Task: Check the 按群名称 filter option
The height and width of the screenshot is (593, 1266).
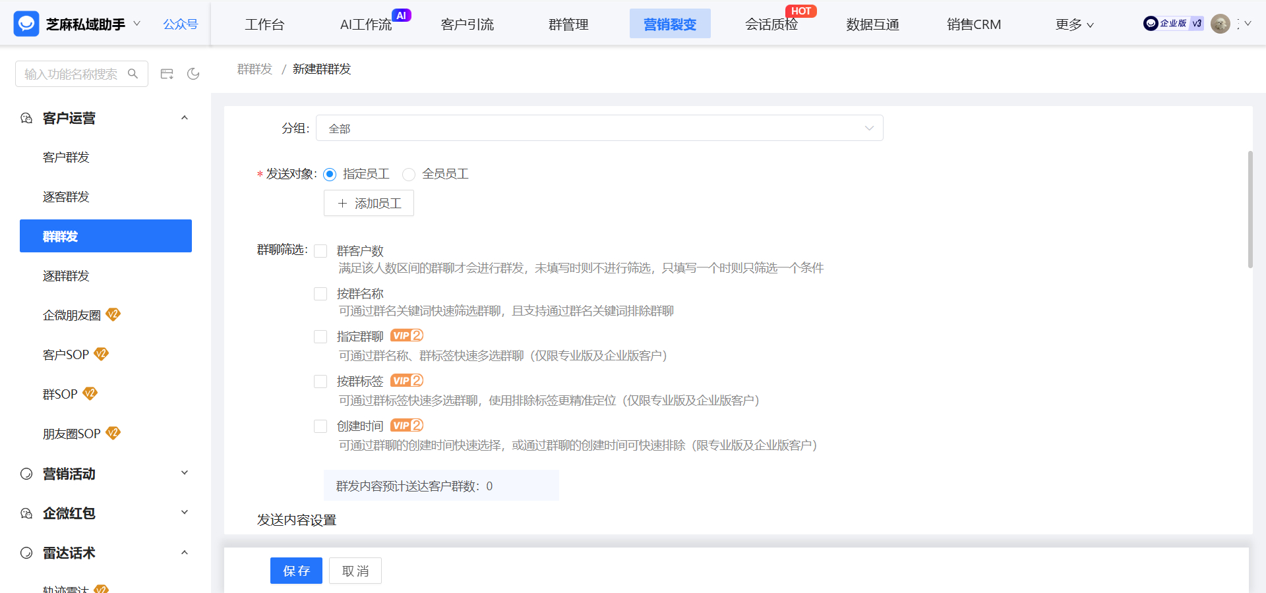Action: pyautogui.click(x=321, y=294)
